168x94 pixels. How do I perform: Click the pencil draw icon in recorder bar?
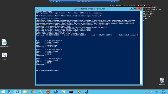(x=144, y=6)
